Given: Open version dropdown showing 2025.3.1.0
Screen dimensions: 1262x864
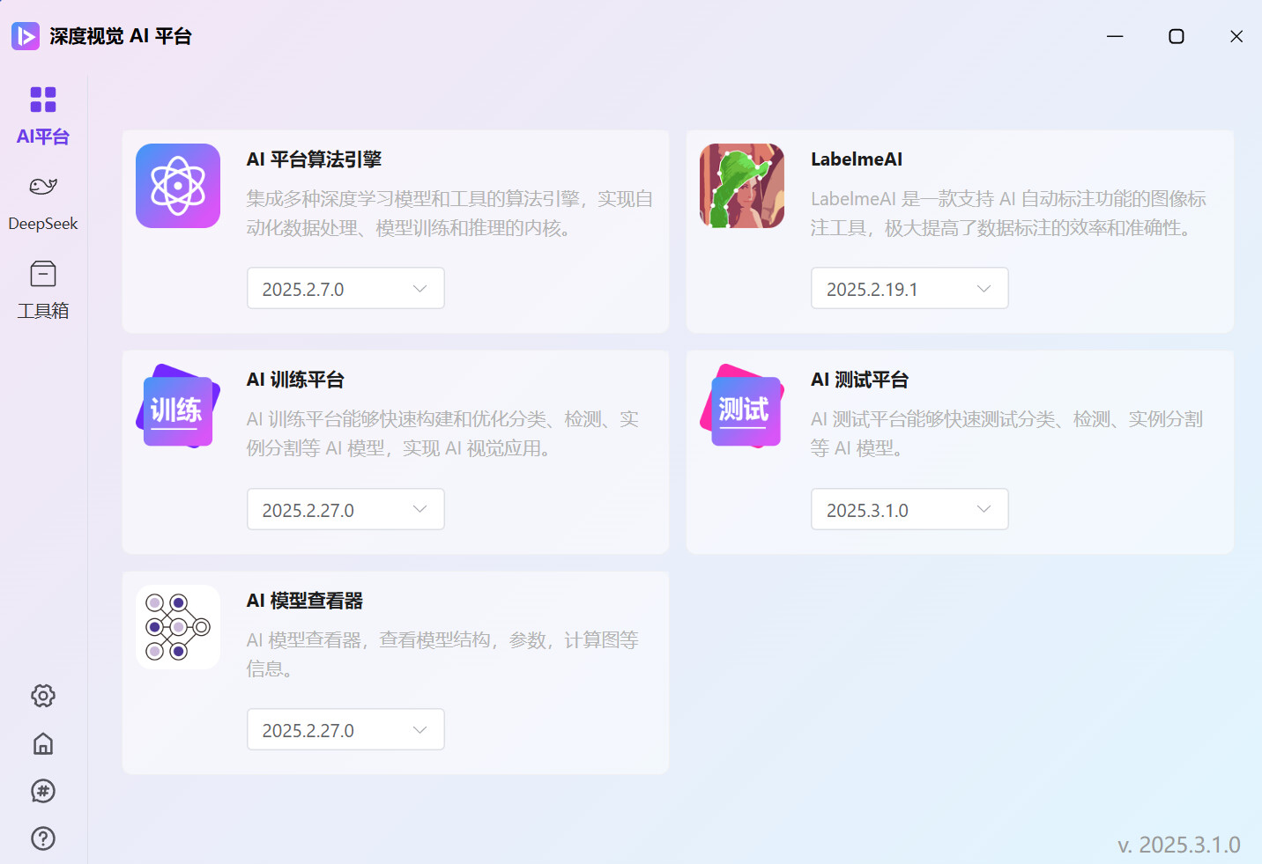Looking at the screenshot, I should click(909, 510).
